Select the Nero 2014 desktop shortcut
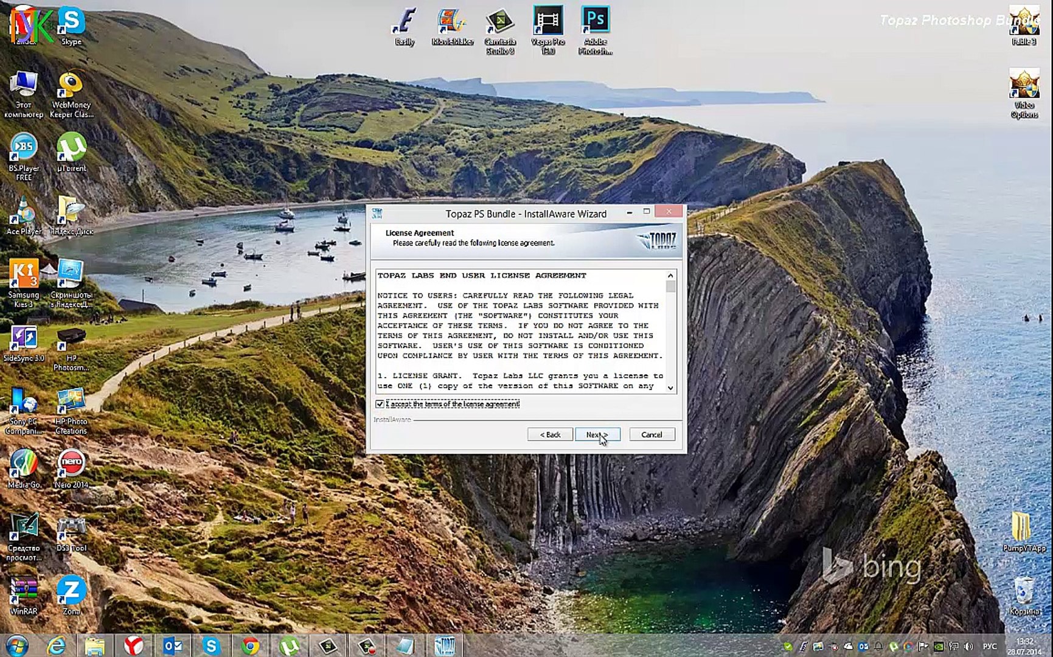1053x657 pixels. [71, 469]
